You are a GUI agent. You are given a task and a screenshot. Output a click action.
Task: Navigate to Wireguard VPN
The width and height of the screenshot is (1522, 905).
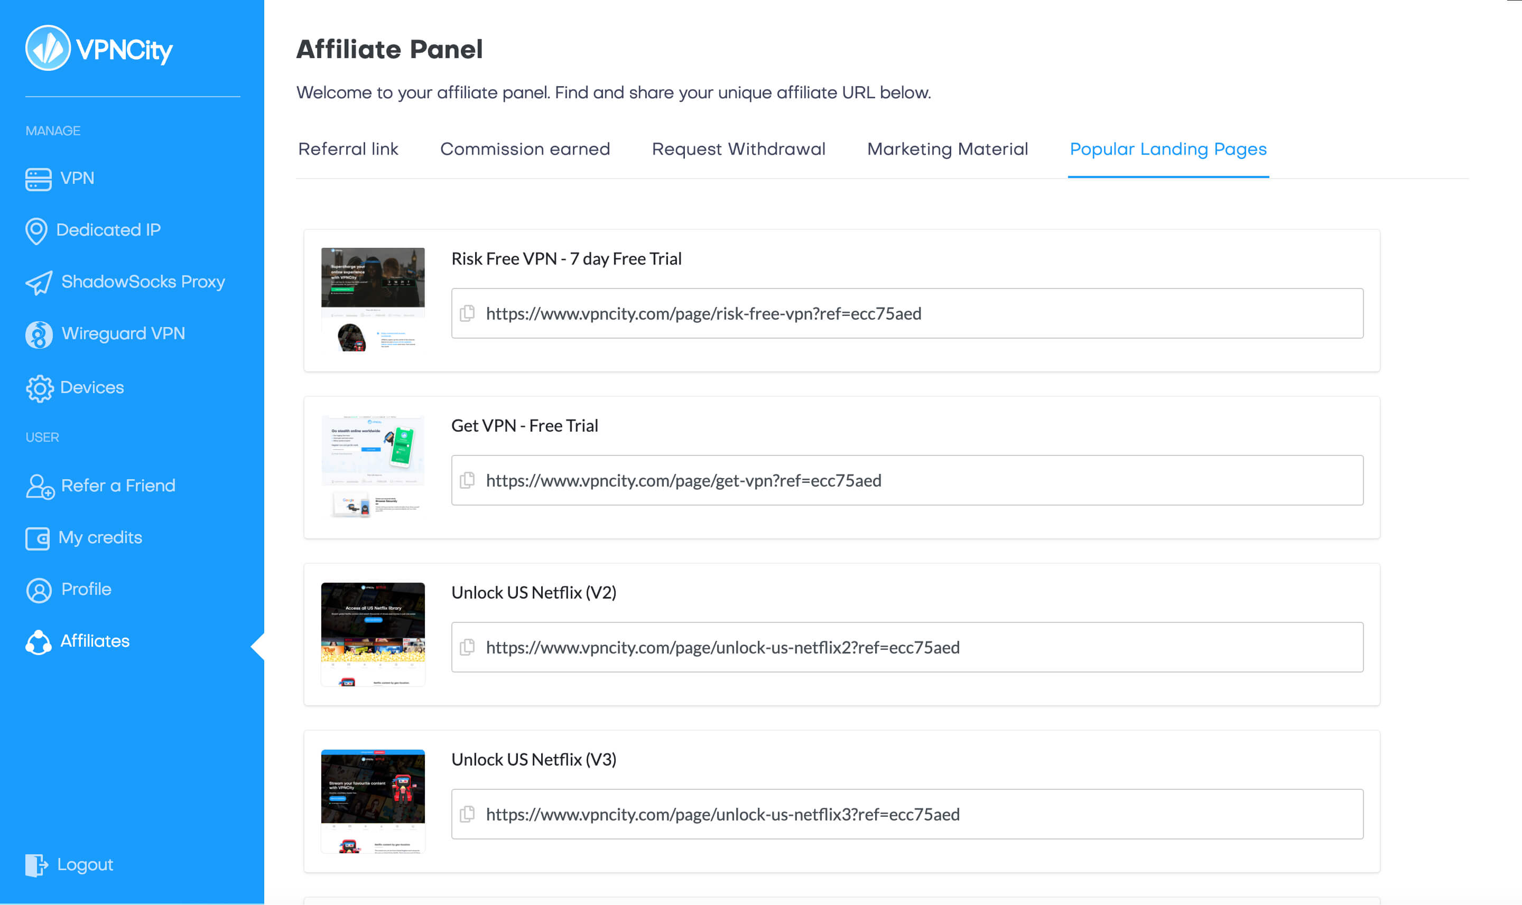[x=123, y=333]
